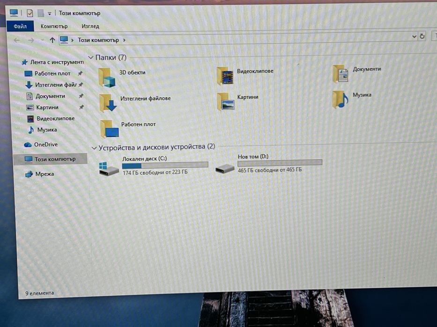The image size is (437, 327).
Task: Go to Документи in the sidebar
Action: [45, 96]
